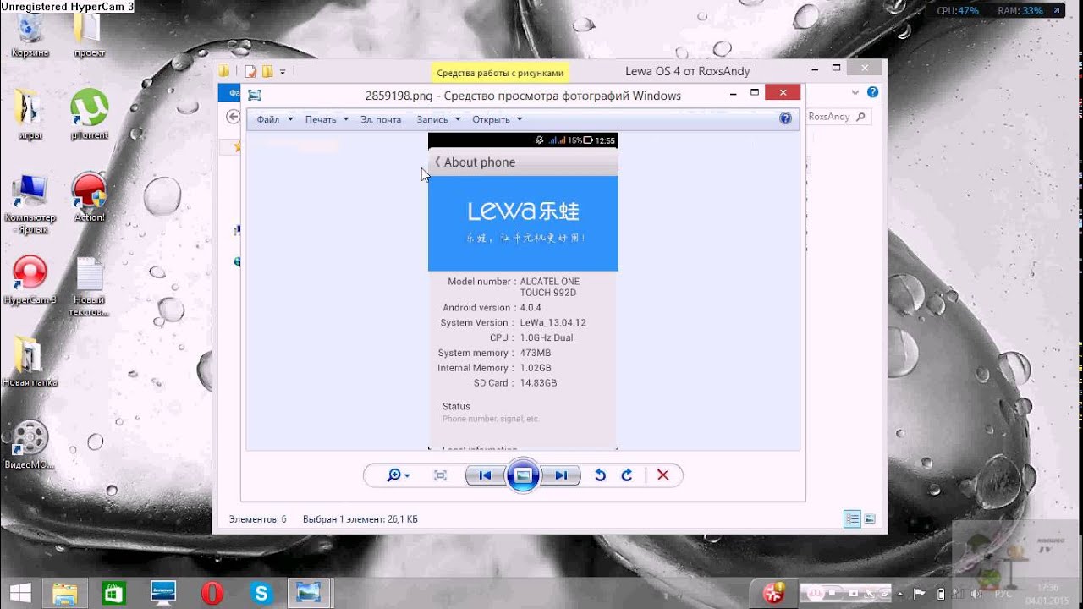1083x609 pixels.
Task: Click the new folder icon in Explorer title bar
Action: [x=267, y=72]
